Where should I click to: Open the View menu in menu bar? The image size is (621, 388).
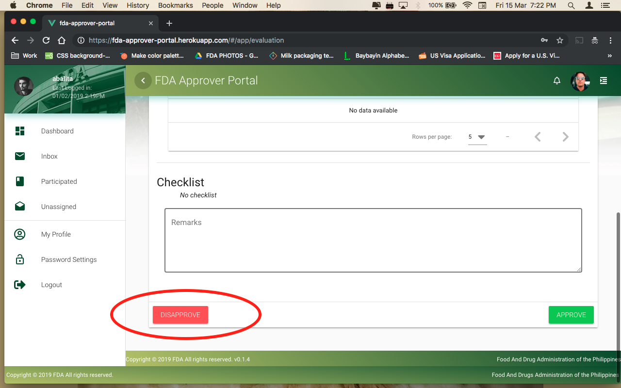click(x=110, y=5)
